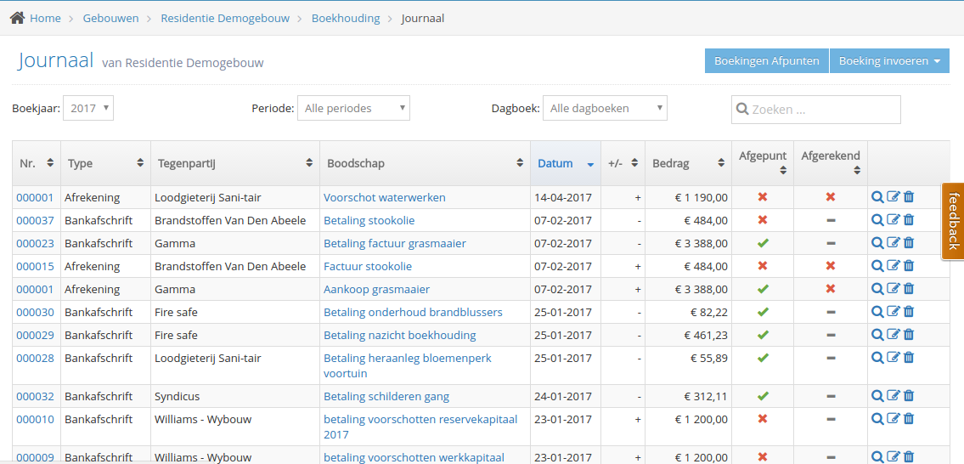Edit the Betaling stookolie booking
964x464 pixels.
pyautogui.click(x=893, y=220)
